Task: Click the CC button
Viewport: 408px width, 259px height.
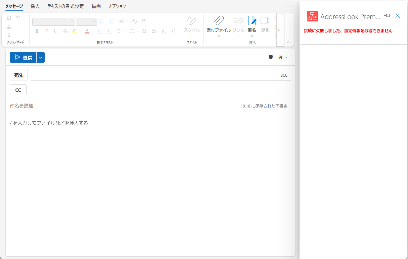Action: coord(18,90)
